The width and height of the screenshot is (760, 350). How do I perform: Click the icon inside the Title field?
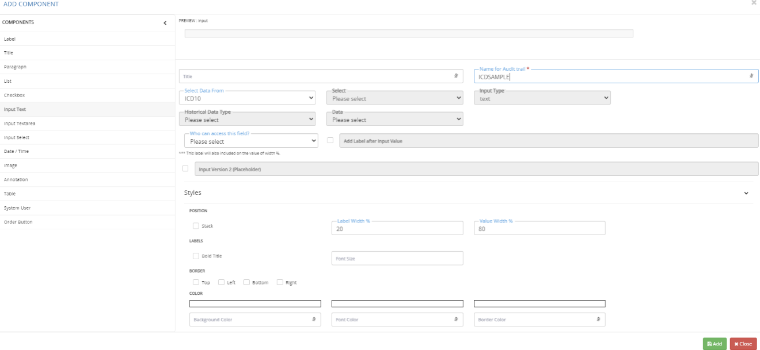coord(455,76)
